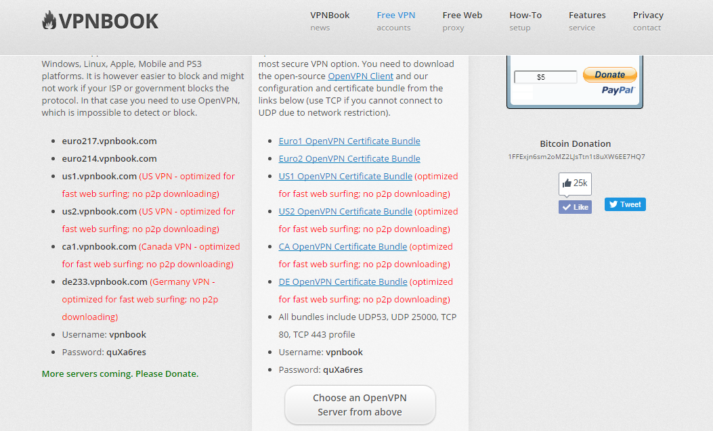Click the PPTP password quXa6res in left column
The height and width of the screenshot is (431, 713).
(127, 352)
